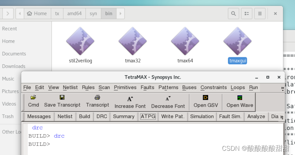
Task: Expand hidden TetraMAX menu items chevron
Action: click(x=282, y=88)
